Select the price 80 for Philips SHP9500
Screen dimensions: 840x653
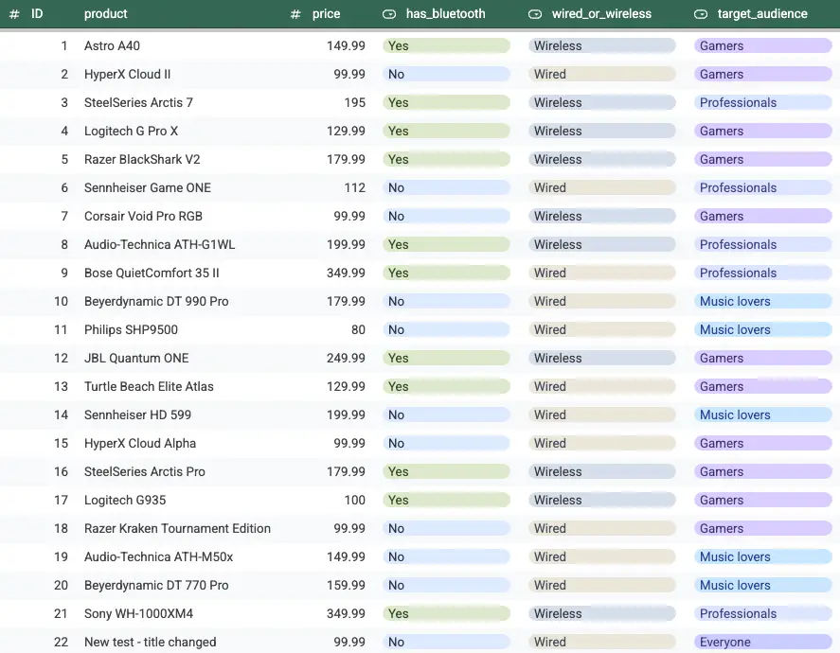click(358, 329)
